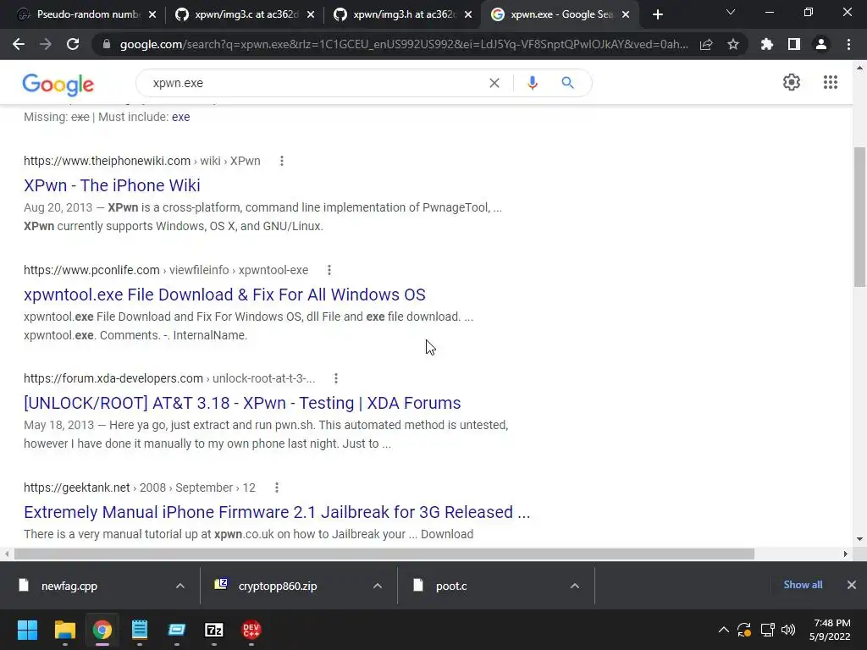
Task: Focus the Google search input field
Action: pos(315,83)
